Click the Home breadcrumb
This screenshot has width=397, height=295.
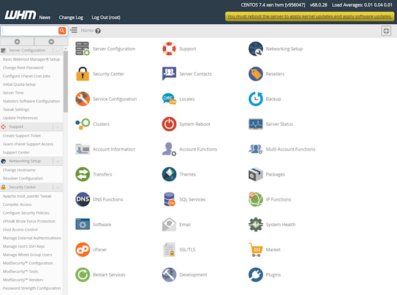pos(88,30)
